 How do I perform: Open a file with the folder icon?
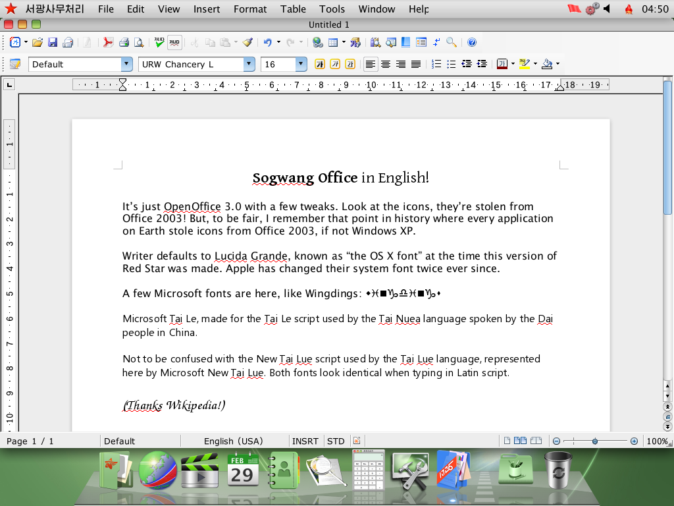coord(38,42)
